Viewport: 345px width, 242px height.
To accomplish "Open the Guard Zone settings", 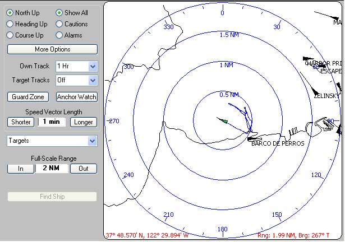I will [28, 97].
